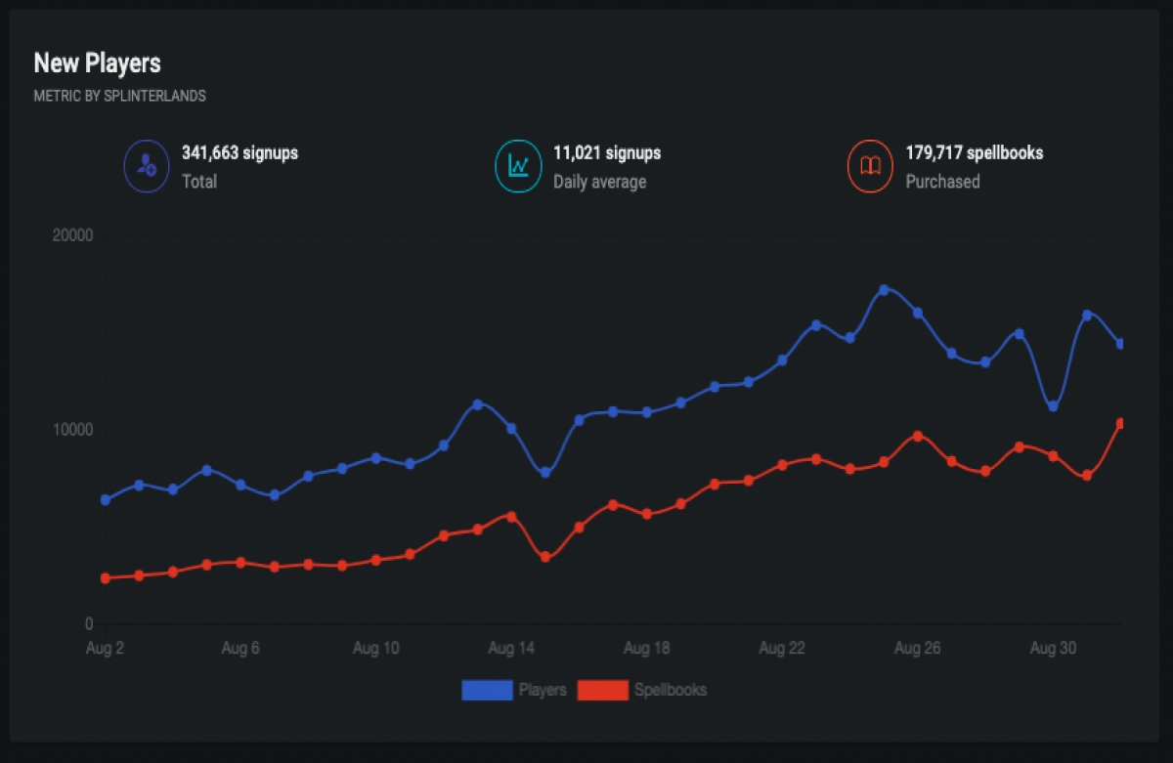Click the spellbooks purchased book icon
The height and width of the screenshot is (763, 1173).
click(870, 167)
